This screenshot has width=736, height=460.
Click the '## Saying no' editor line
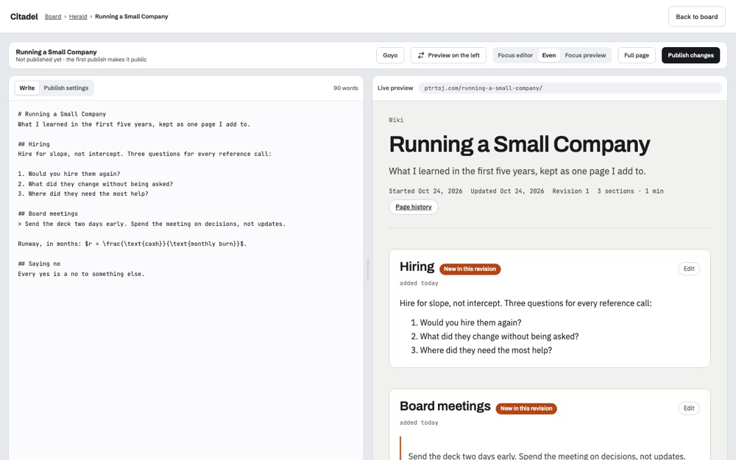39,263
